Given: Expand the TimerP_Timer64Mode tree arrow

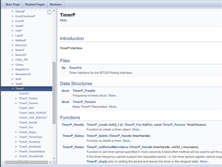Looking at the screenshot, I should pyautogui.click(x=16, y=151).
